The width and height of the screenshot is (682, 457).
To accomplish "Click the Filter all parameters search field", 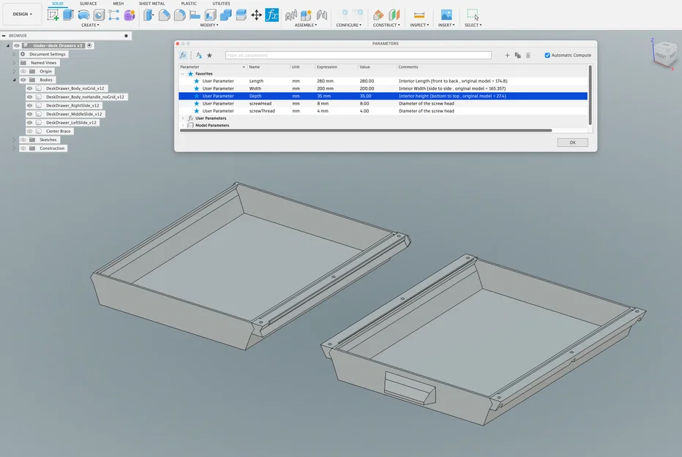I will tap(359, 55).
